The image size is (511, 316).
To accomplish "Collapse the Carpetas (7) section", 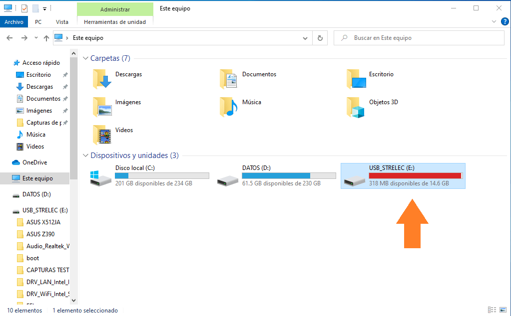I will 85,58.
